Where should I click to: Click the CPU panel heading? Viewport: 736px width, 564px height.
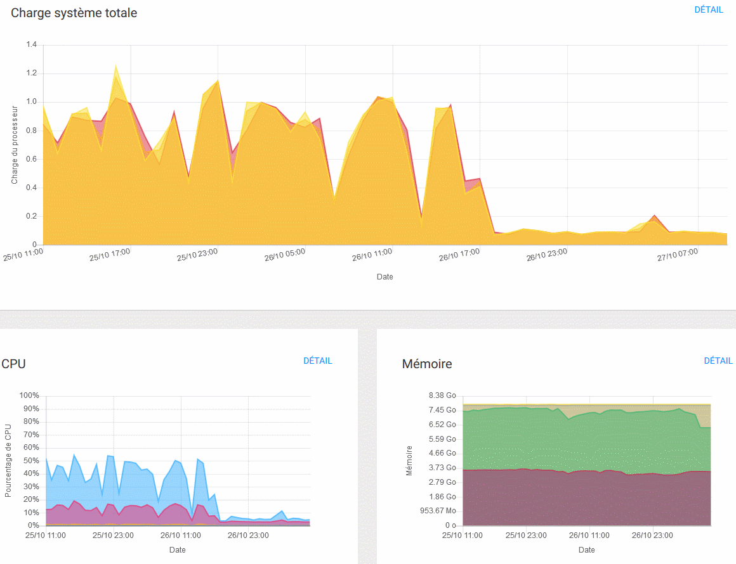click(x=13, y=364)
